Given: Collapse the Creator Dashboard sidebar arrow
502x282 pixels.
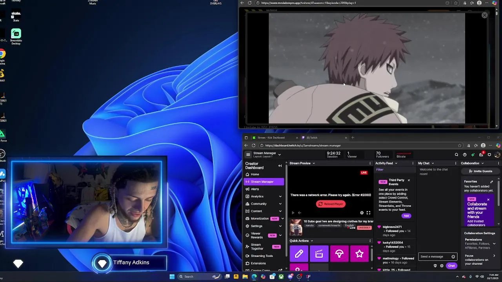Looking at the screenshot, I should [x=280, y=166].
